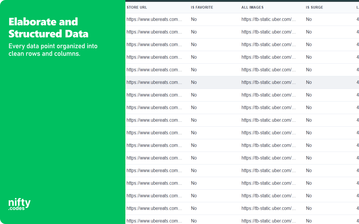Open the ubereats.com link in the first row

155,19
